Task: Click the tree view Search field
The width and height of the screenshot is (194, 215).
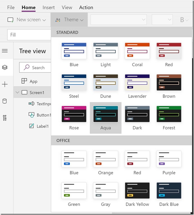Action: 35,68
